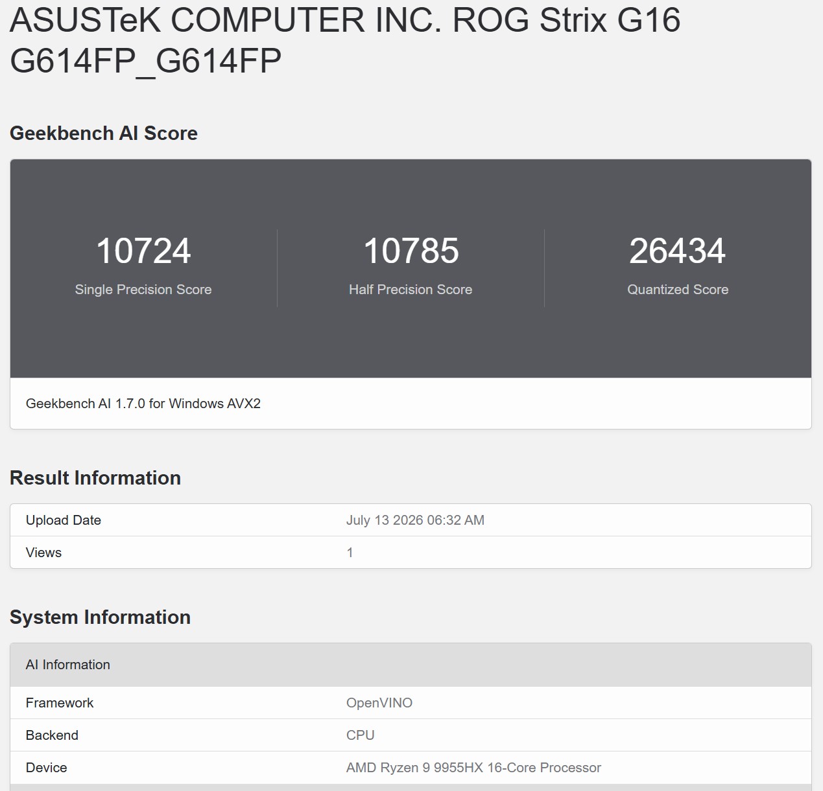The height and width of the screenshot is (791, 823).
Task: Click the OpenVINO framework value
Action: click(379, 703)
